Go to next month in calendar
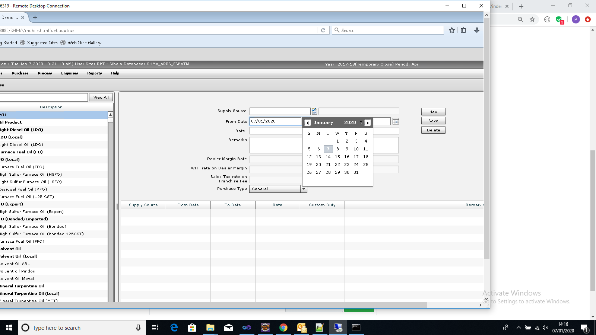The image size is (596, 335). pyautogui.click(x=368, y=122)
